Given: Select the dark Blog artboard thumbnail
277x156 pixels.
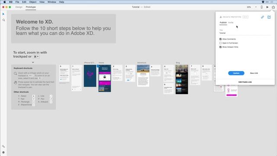Looking at the screenshot, I should 182,79.
